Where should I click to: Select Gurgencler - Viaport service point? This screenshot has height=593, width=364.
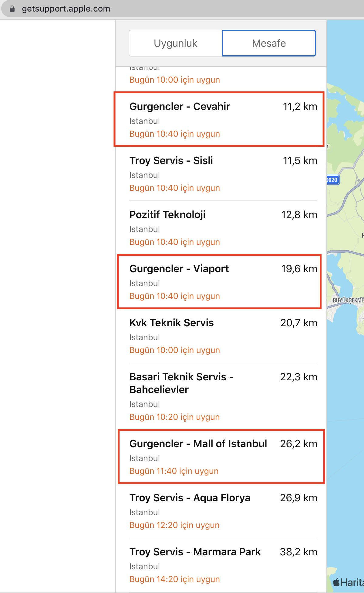click(x=223, y=282)
